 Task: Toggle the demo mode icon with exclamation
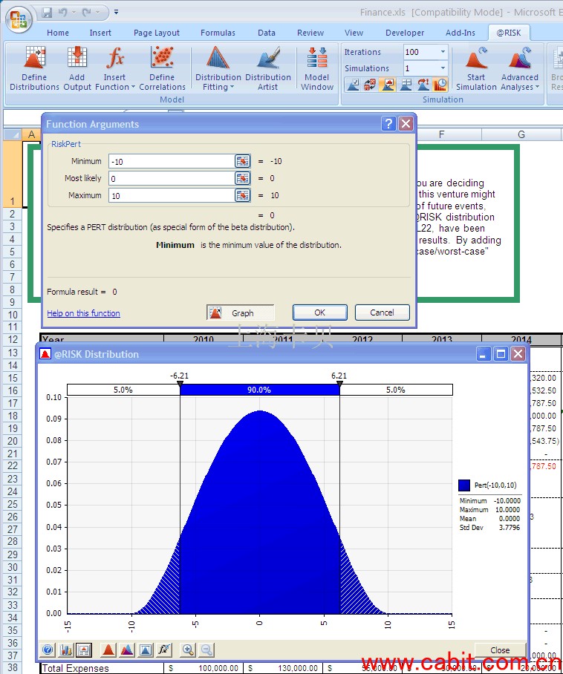[423, 85]
